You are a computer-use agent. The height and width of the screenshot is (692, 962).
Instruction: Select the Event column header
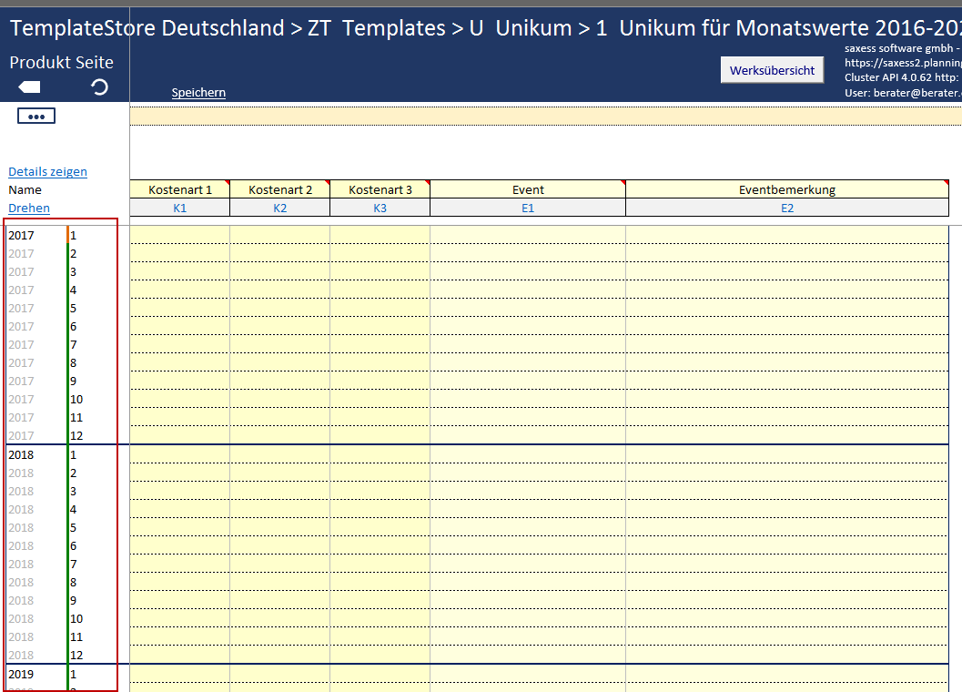pyautogui.click(x=528, y=189)
